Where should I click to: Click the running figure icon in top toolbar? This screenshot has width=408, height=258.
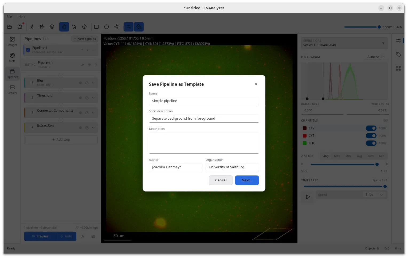[x=32, y=27]
